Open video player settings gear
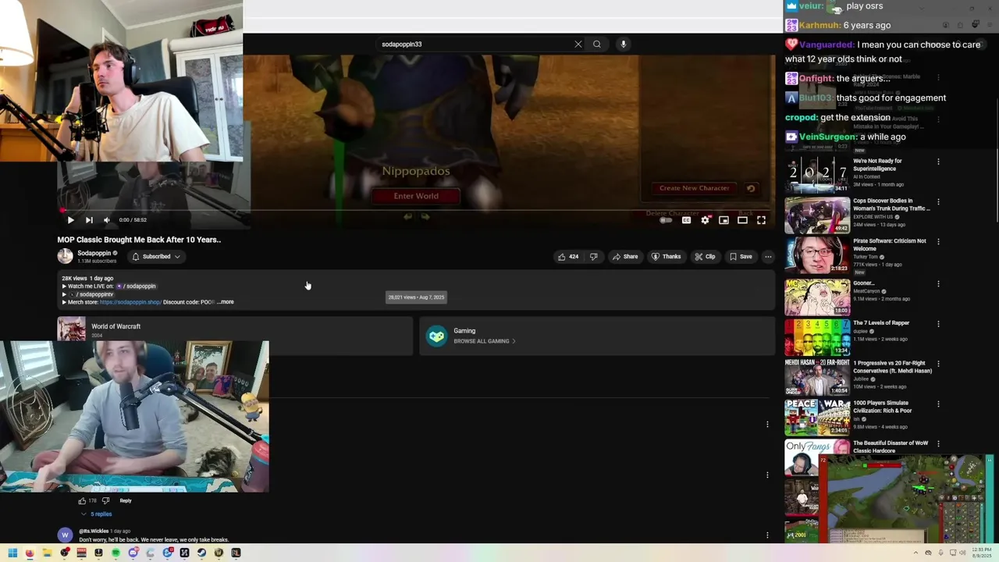Screen dimensions: 999x562 click(x=705, y=220)
